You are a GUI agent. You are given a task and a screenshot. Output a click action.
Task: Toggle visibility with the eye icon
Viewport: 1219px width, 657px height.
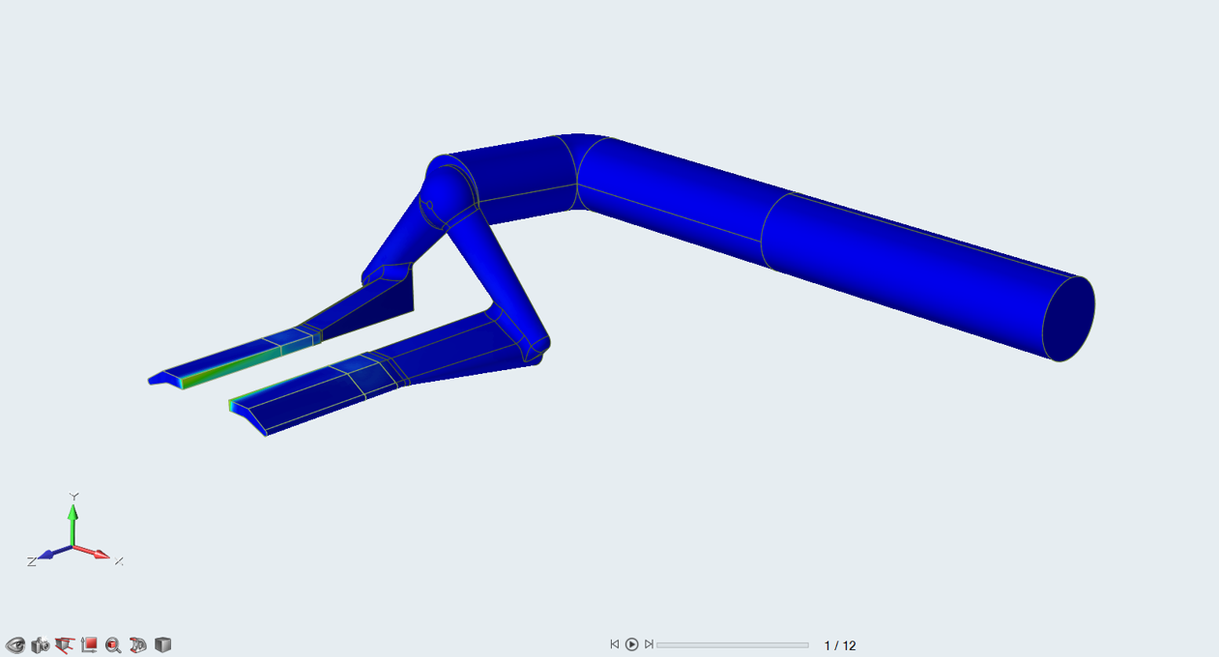coord(15,645)
